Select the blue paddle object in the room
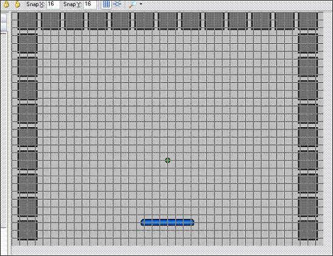The height and width of the screenshot is (256, 333). (167, 223)
